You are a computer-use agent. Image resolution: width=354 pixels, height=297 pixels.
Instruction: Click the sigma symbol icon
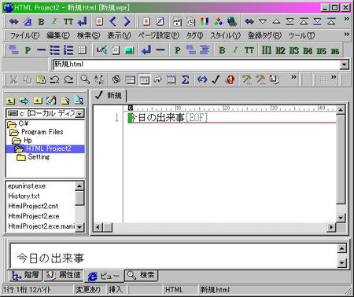click(185, 79)
